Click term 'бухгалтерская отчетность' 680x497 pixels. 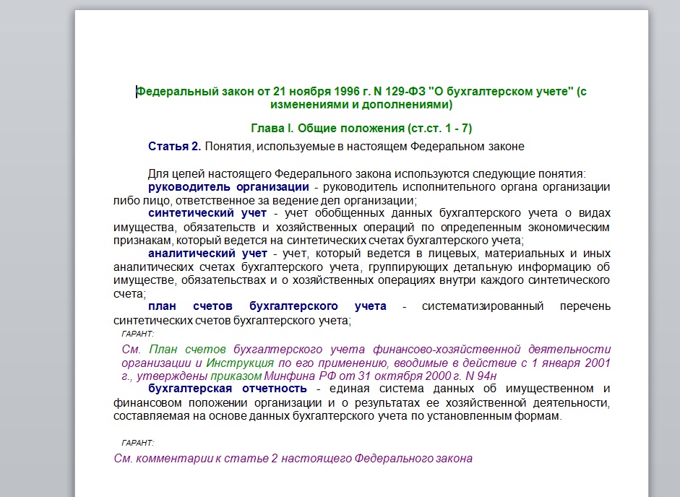228,389
